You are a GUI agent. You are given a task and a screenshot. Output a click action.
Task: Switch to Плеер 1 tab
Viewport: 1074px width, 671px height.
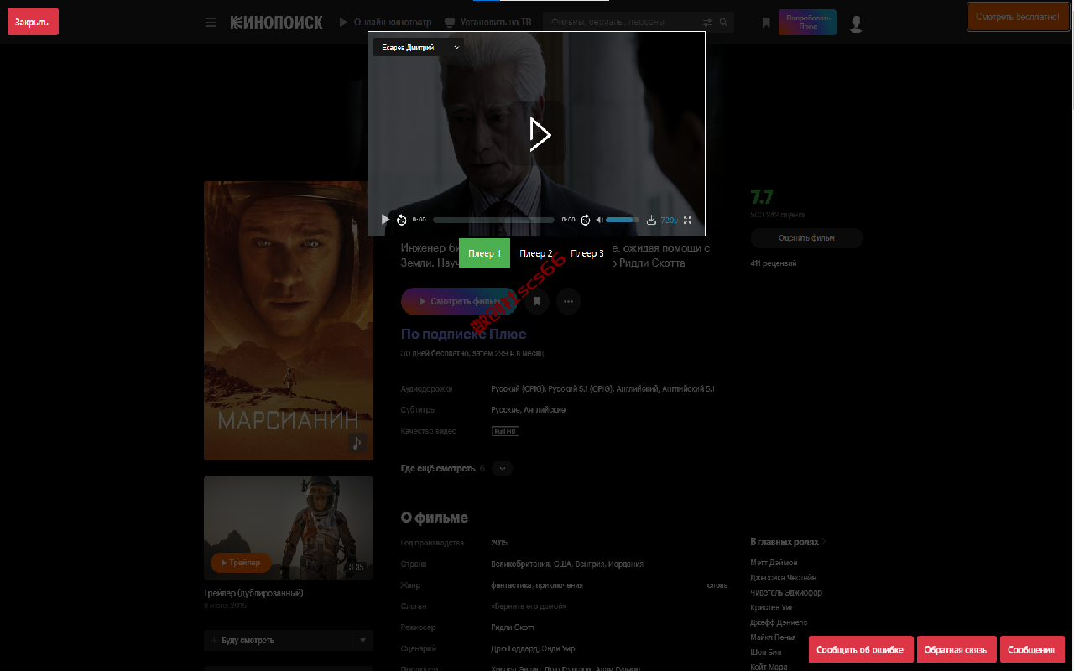point(484,253)
